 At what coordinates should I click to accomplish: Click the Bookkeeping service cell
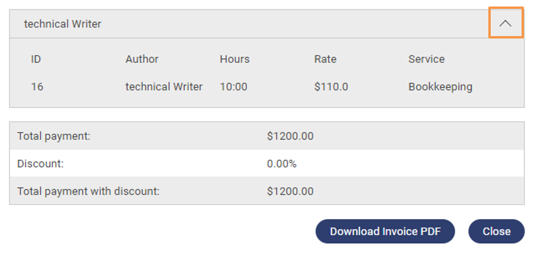pos(440,87)
